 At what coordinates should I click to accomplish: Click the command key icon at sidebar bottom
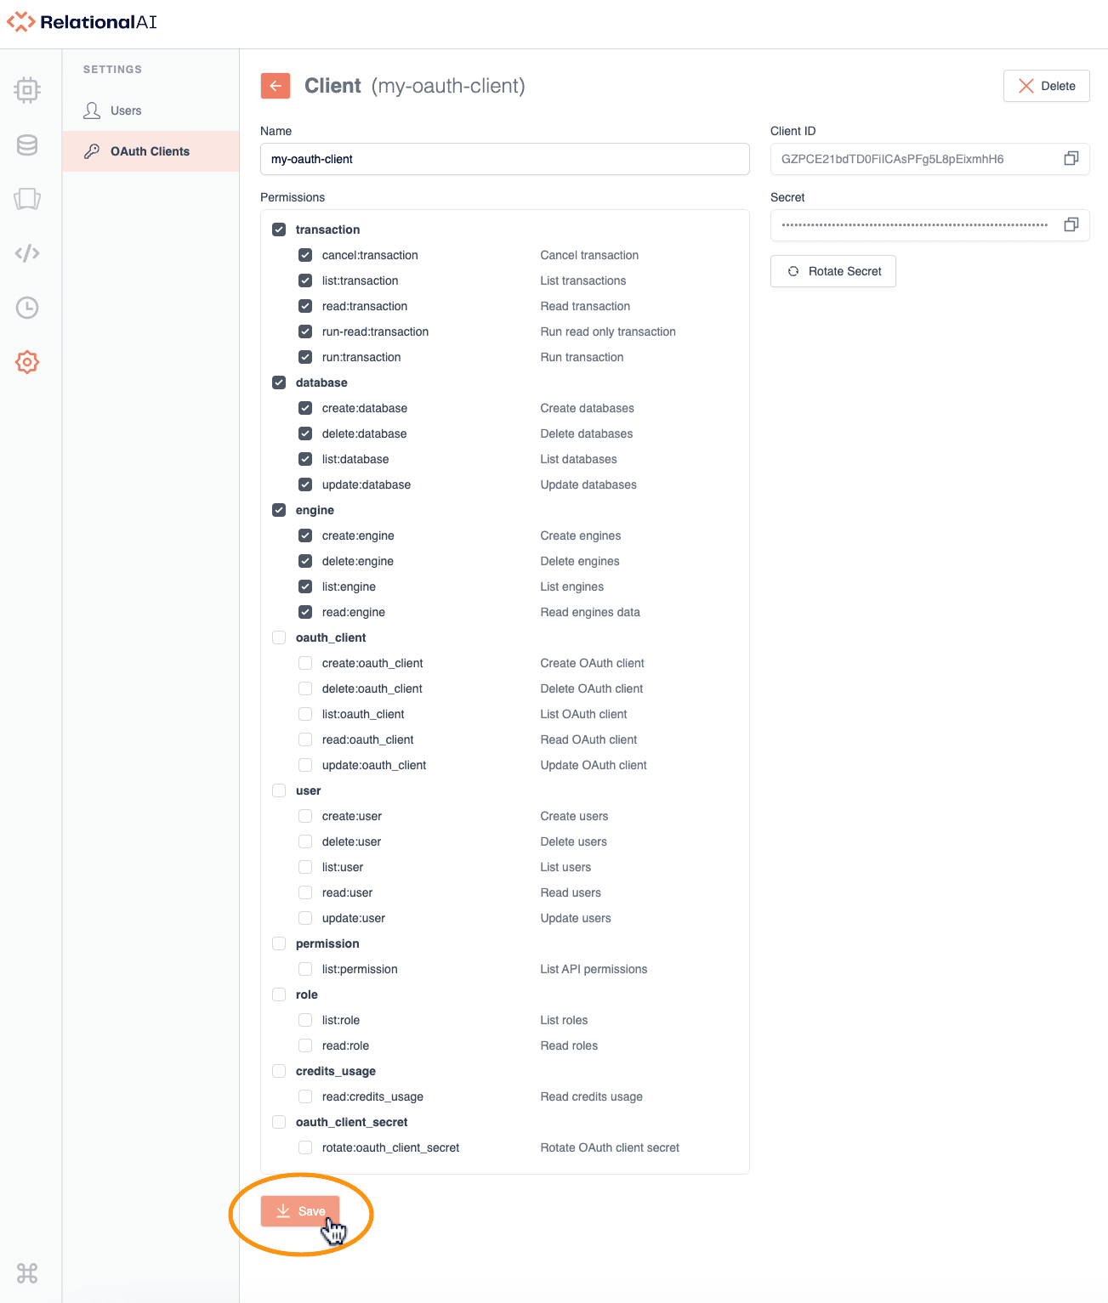pos(27,1273)
